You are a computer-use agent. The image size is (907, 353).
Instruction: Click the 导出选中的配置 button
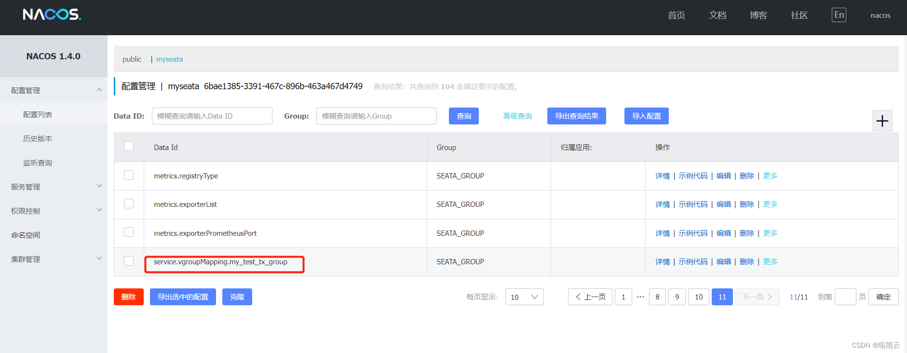coord(183,297)
